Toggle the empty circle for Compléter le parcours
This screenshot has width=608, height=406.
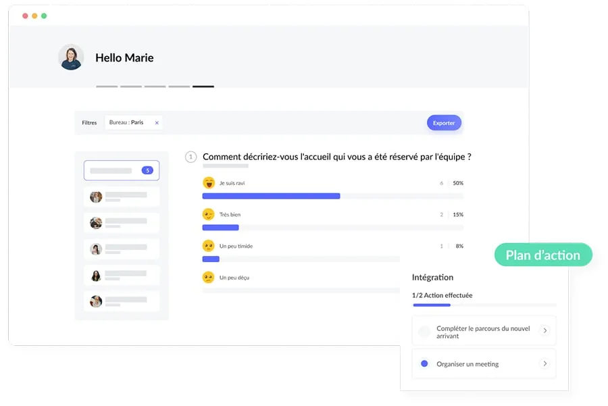coord(424,332)
